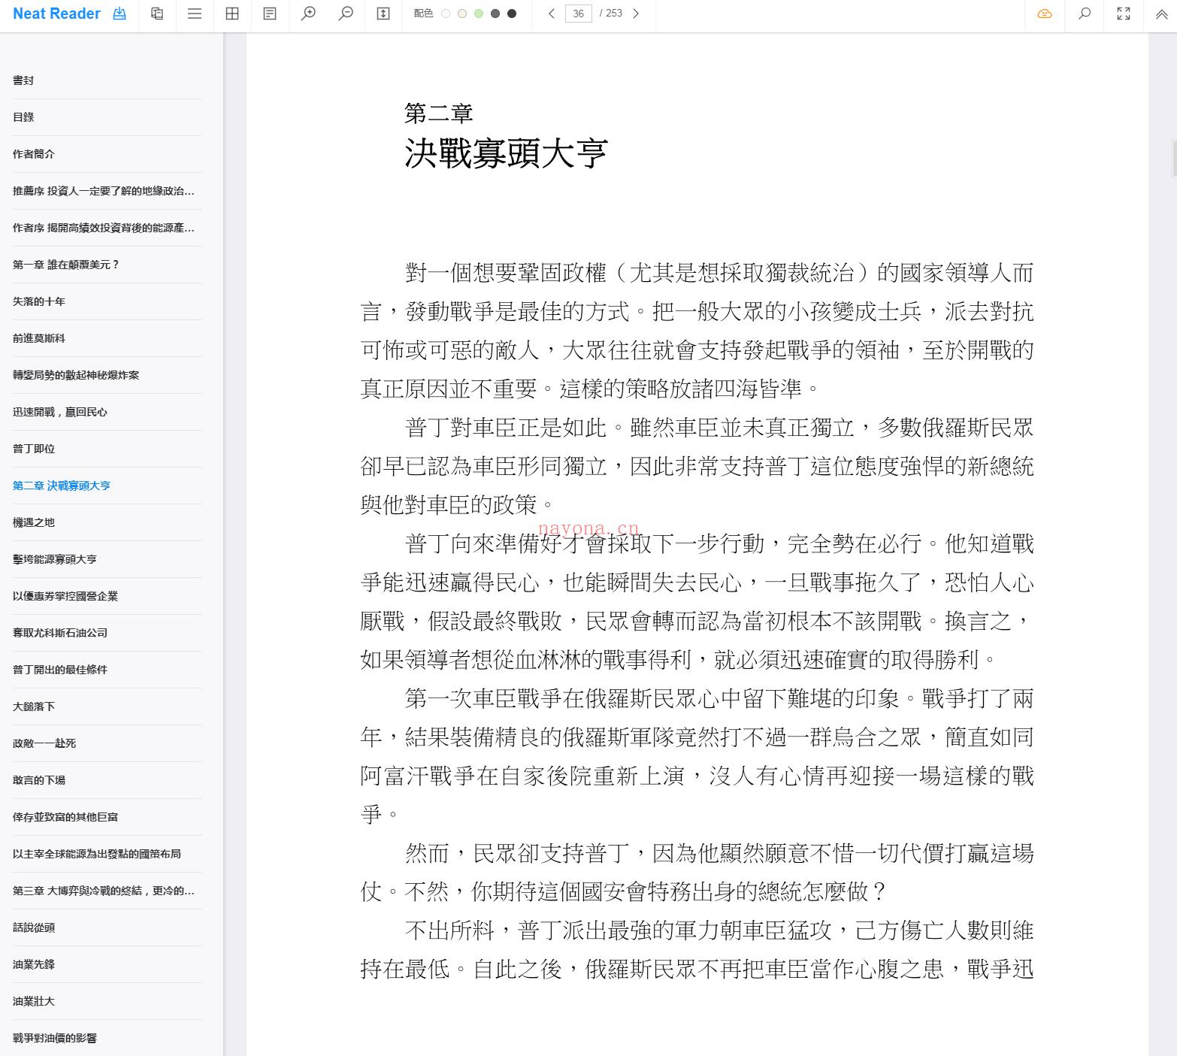The height and width of the screenshot is (1056, 1177).
Task: Jump to 第一章 誰在顛覆美元？
Action: click(x=66, y=265)
